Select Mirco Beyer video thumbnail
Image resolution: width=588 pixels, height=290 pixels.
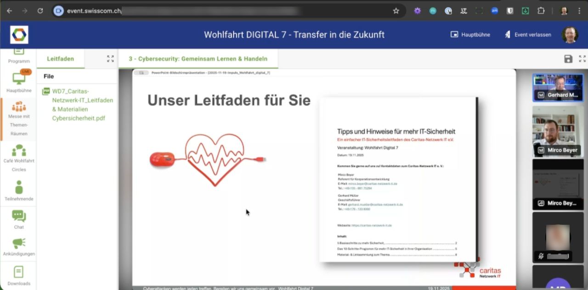point(558,131)
